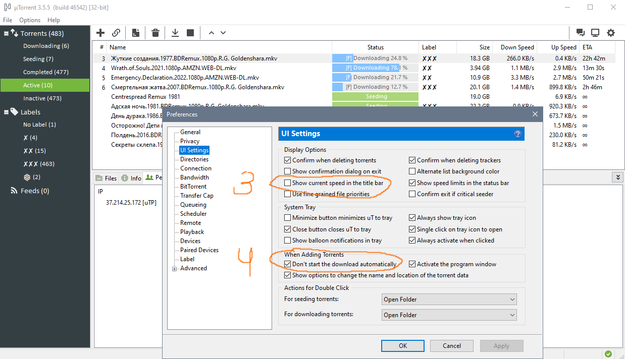Uncheck Don't start the download automatically

coord(288,264)
